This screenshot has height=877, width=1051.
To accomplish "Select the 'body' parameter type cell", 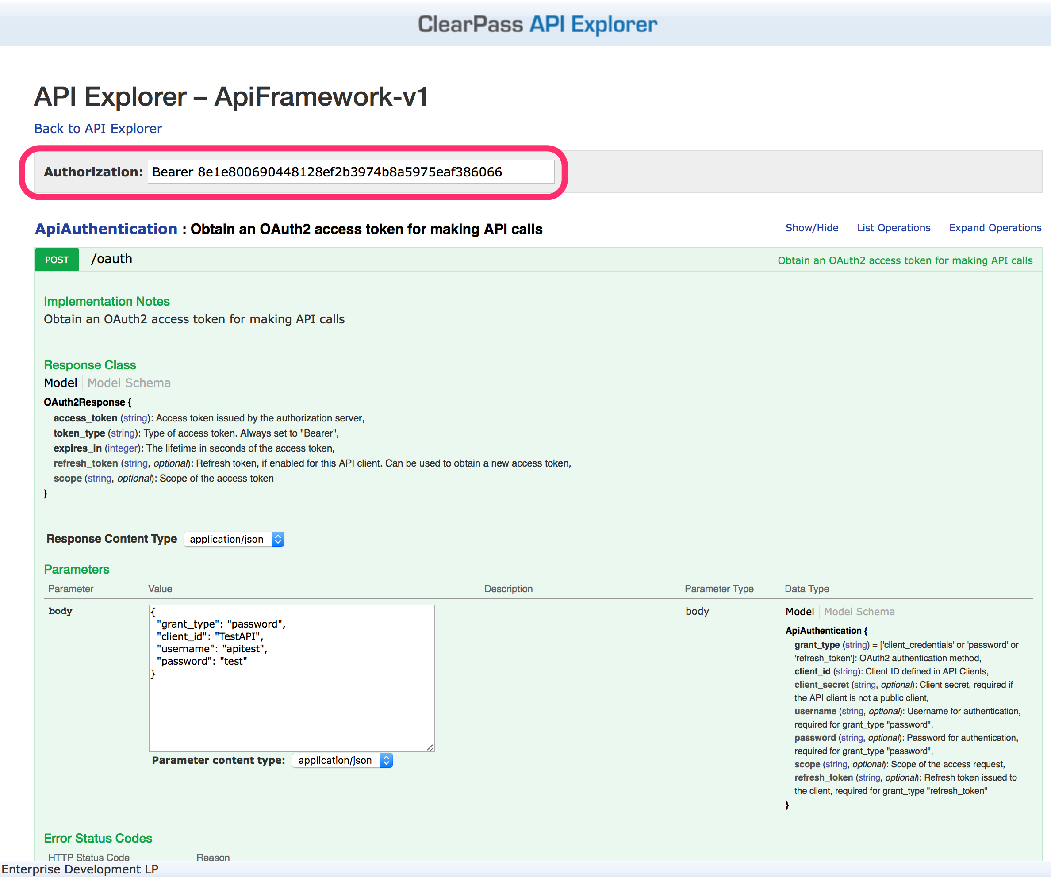I will pyautogui.click(x=697, y=611).
